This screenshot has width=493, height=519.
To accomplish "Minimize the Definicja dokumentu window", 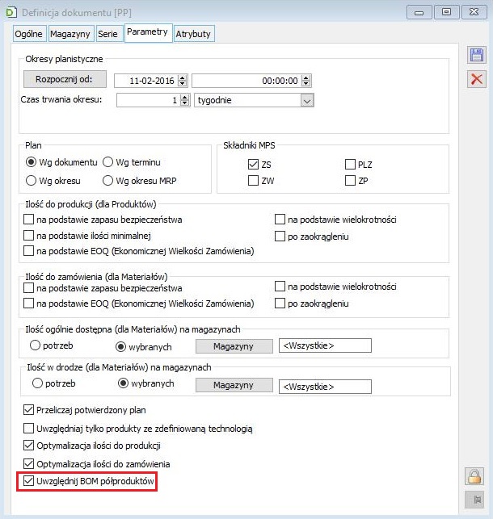I will [419, 13].
